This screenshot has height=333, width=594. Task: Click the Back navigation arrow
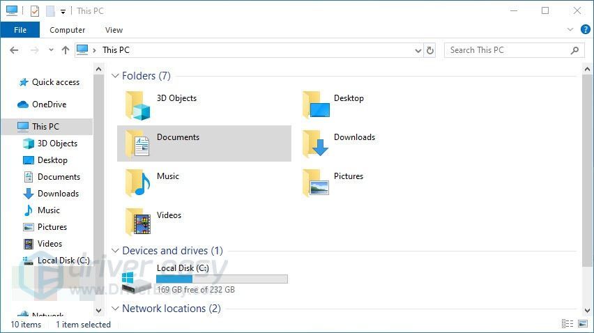click(x=14, y=50)
